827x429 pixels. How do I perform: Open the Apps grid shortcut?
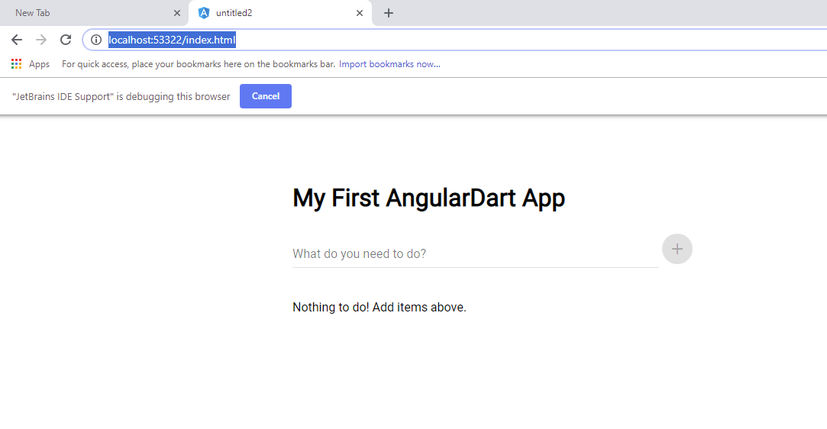(x=31, y=64)
